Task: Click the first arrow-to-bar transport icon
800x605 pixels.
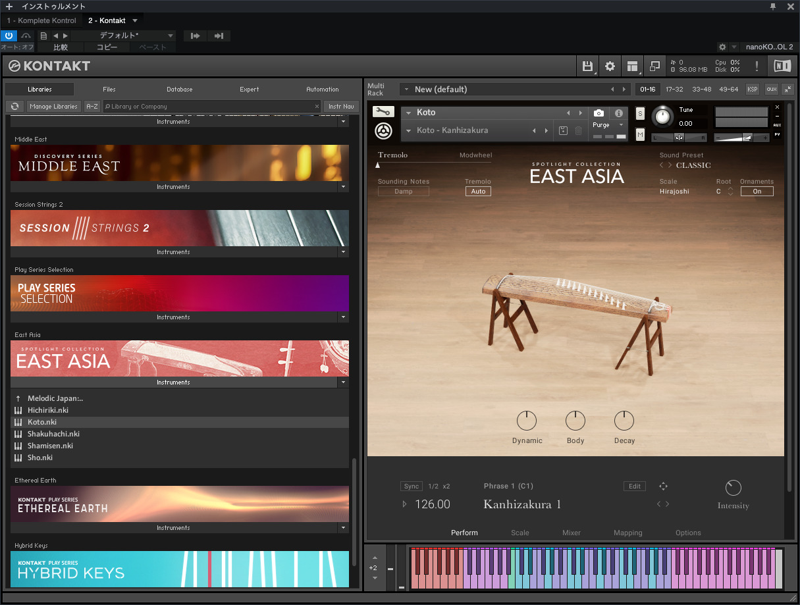Action: coord(195,36)
